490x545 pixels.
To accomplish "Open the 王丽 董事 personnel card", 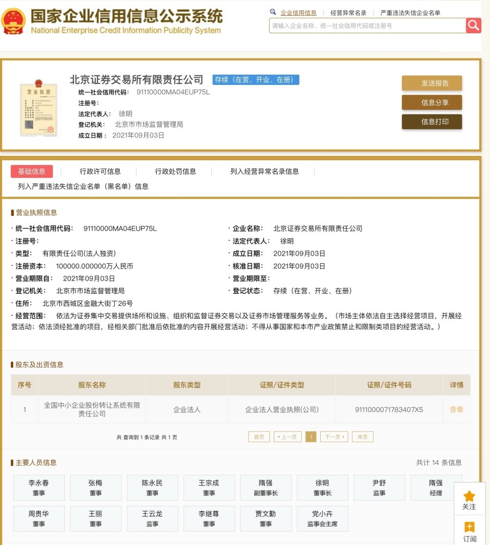I will coord(95,519).
